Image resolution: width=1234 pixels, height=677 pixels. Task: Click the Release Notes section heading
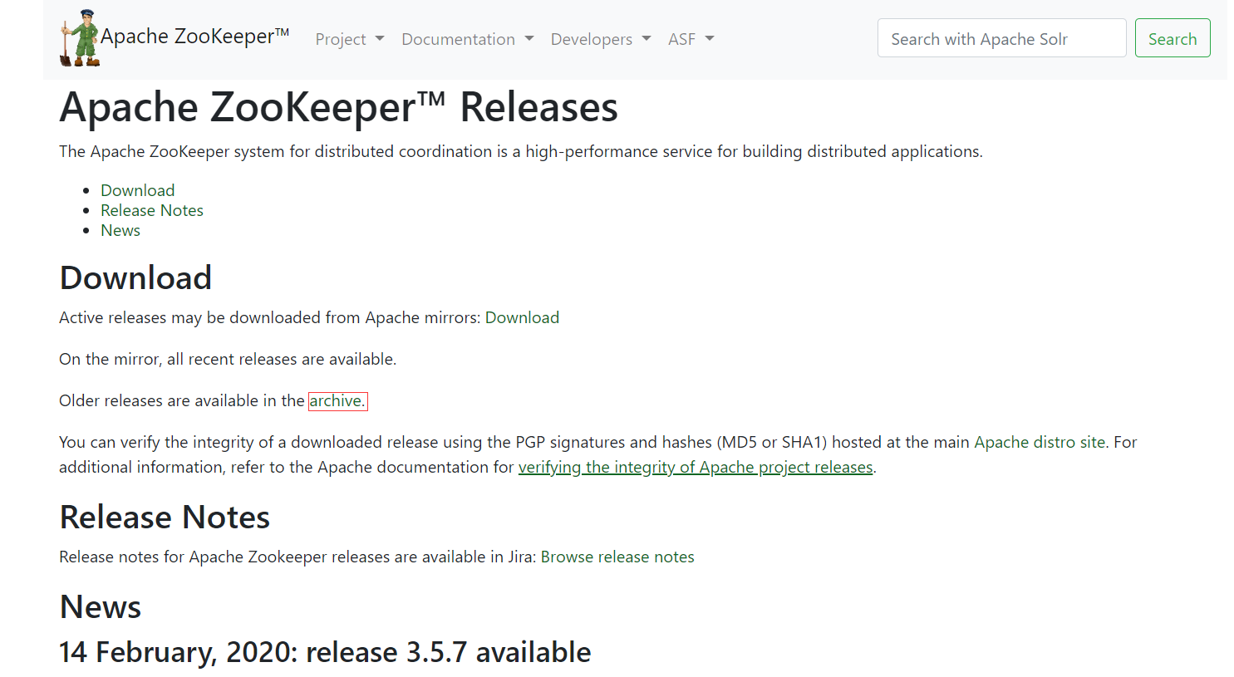click(x=165, y=517)
